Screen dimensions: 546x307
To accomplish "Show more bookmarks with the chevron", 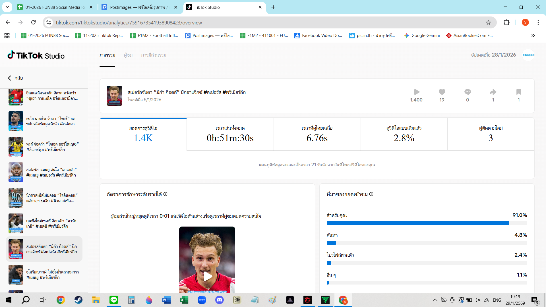I will [533, 36].
